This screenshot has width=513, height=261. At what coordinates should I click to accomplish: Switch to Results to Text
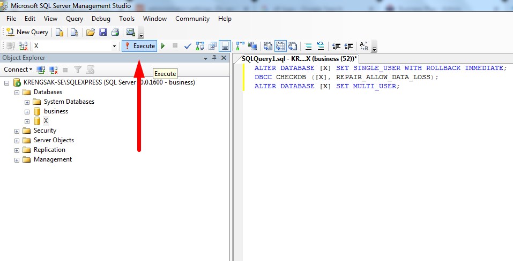tap(268, 46)
